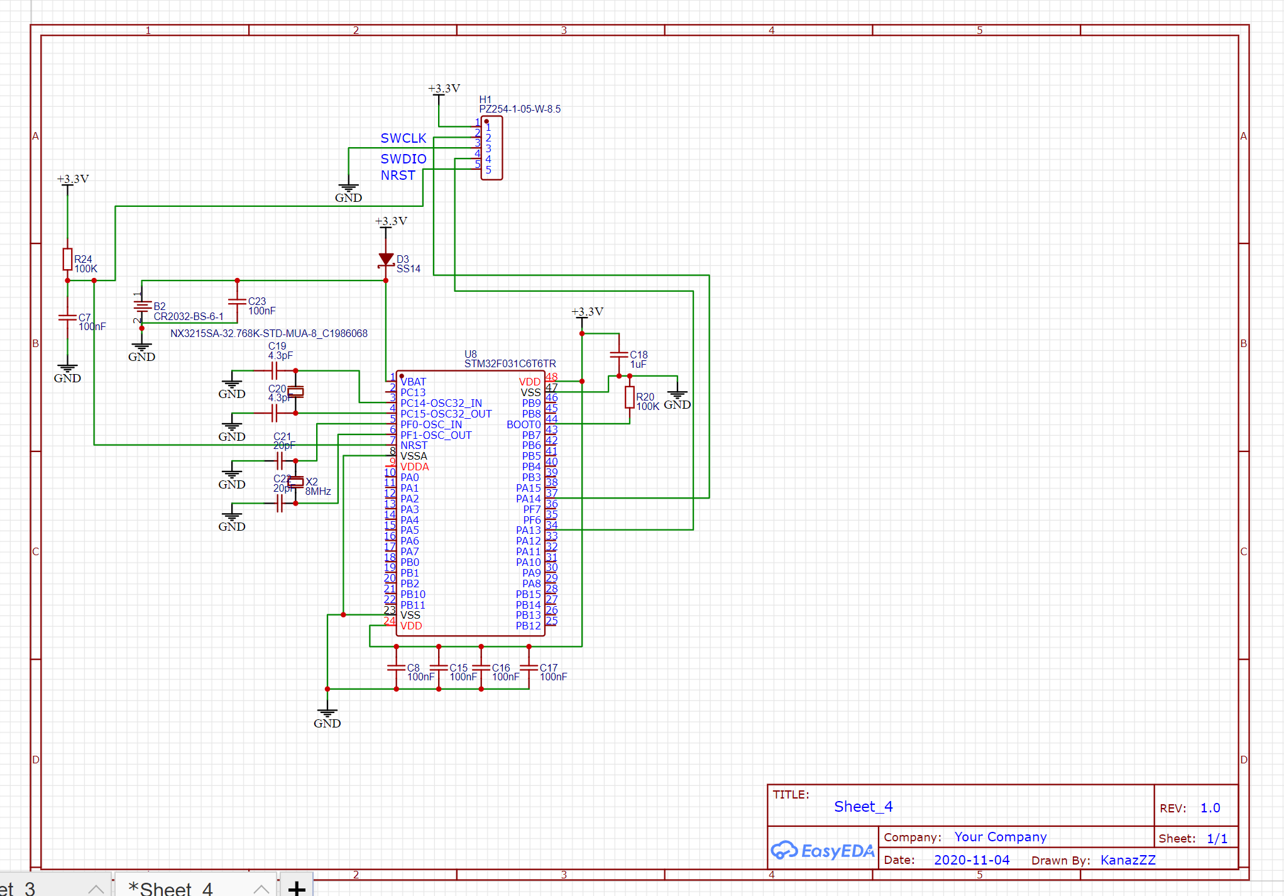Select the B2 battery symbol

pyautogui.click(x=142, y=307)
